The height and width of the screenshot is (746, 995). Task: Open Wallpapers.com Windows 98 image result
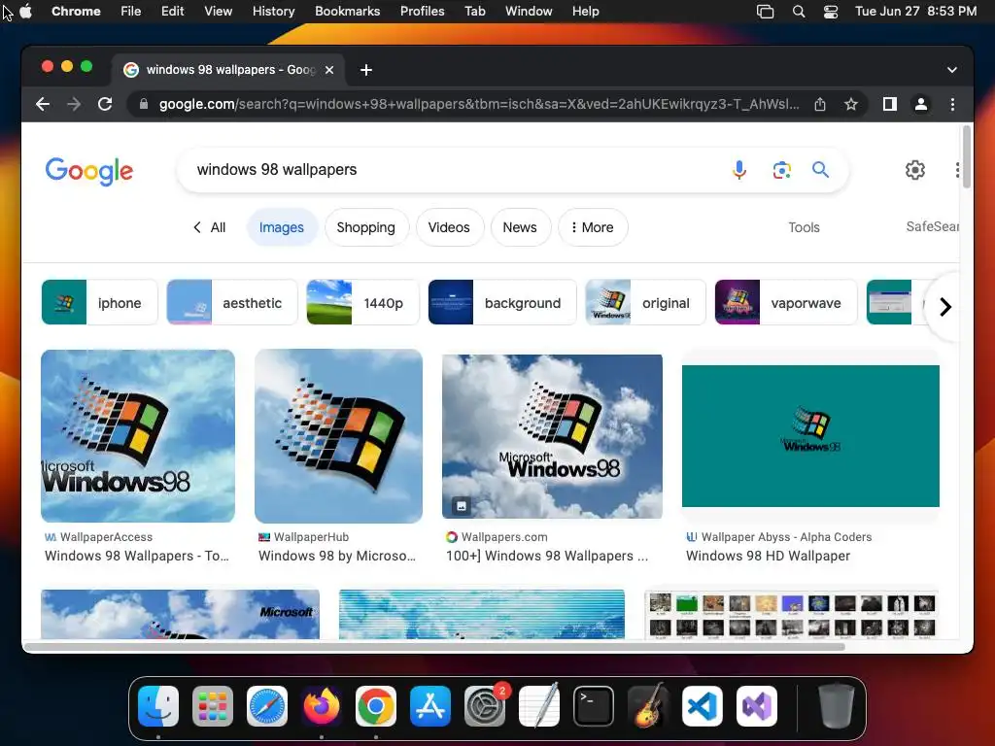[x=552, y=436]
